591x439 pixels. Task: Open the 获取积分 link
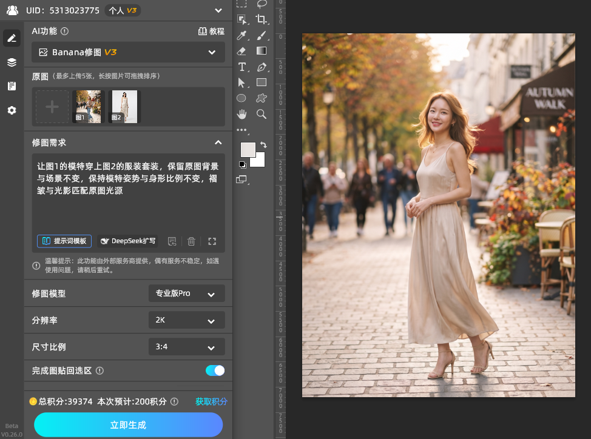[x=211, y=402]
